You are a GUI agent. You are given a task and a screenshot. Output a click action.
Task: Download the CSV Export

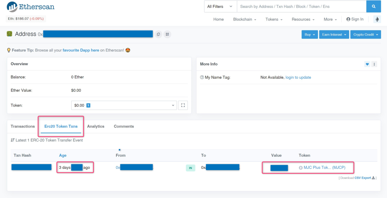(x=365, y=178)
